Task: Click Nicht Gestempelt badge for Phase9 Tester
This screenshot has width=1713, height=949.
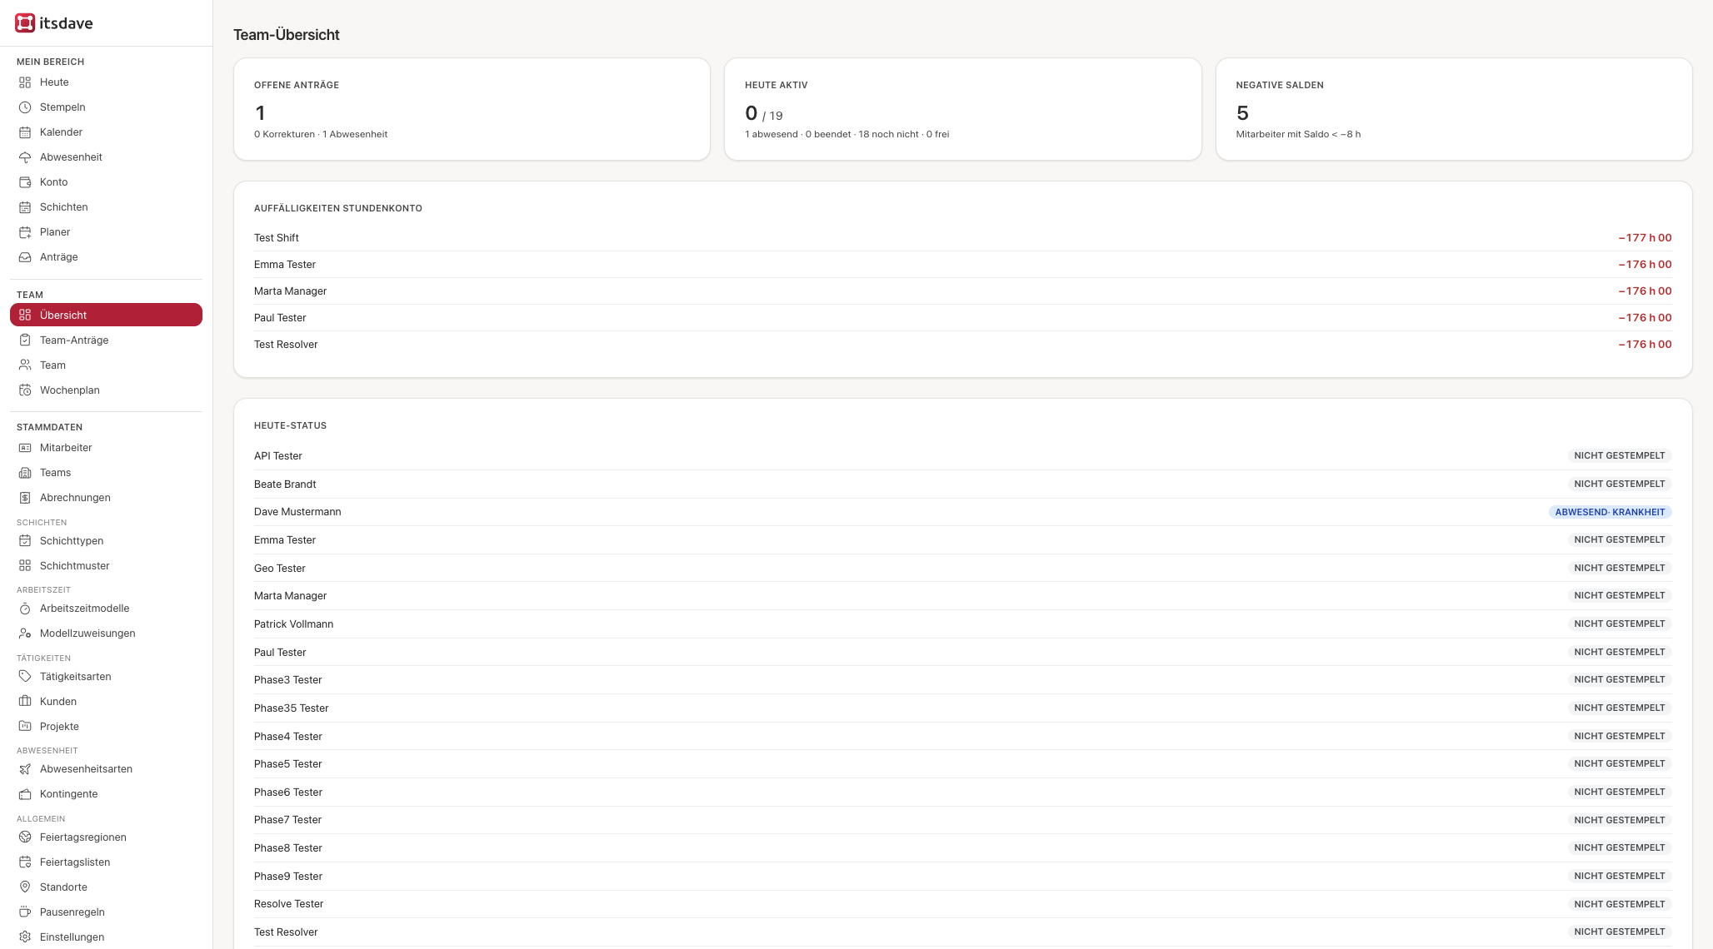Action: [1619, 877]
